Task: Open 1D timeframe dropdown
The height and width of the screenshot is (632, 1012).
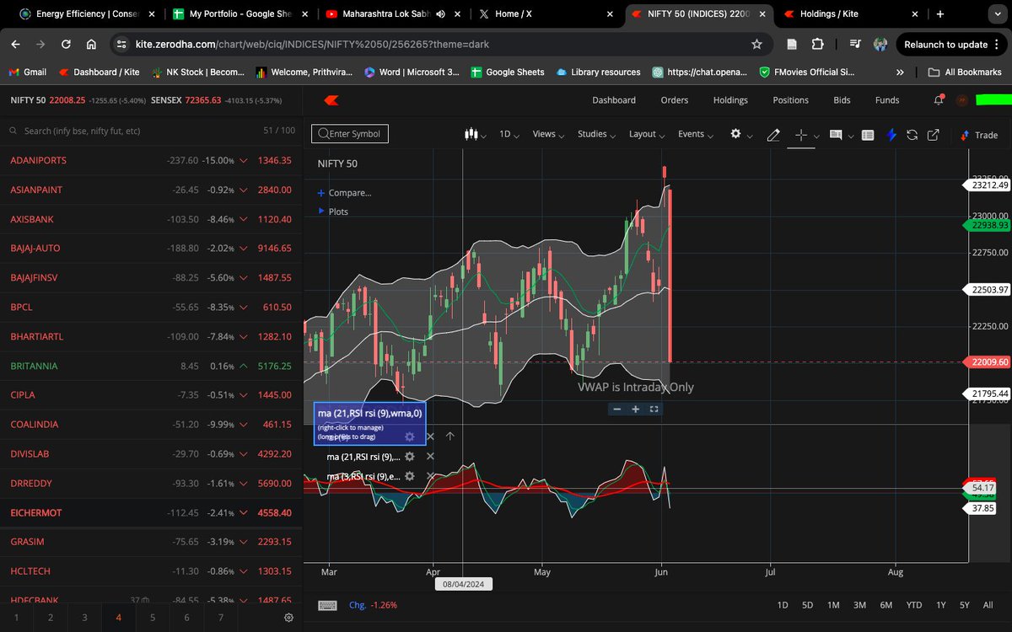Action: tap(509, 134)
